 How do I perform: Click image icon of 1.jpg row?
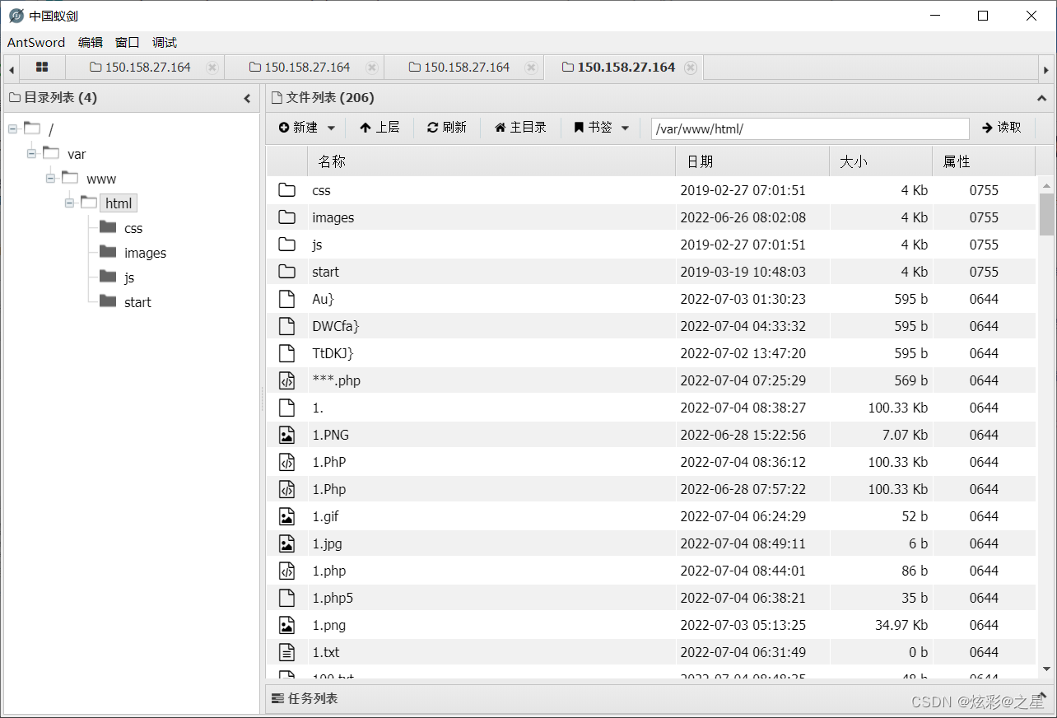pyautogui.click(x=286, y=543)
